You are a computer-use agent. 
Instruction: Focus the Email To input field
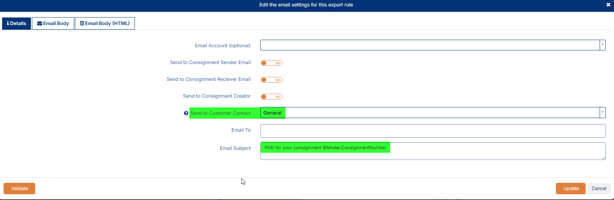point(433,131)
